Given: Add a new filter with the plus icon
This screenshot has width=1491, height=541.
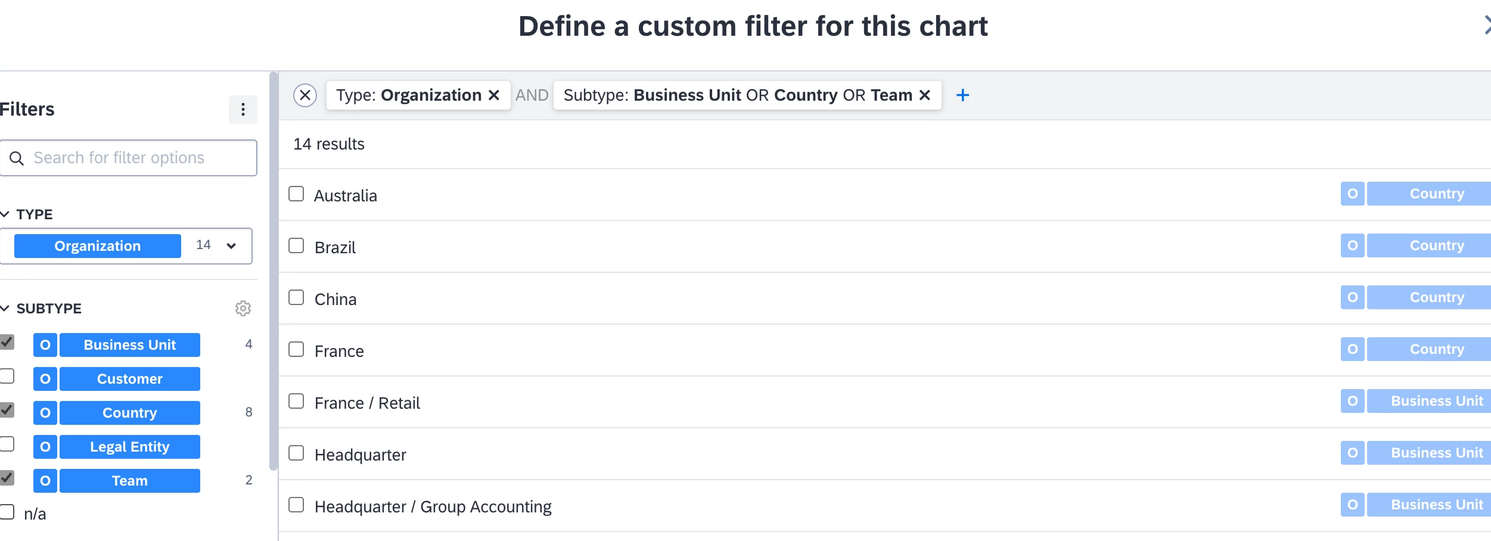Looking at the screenshot, I should pos(962,95).
